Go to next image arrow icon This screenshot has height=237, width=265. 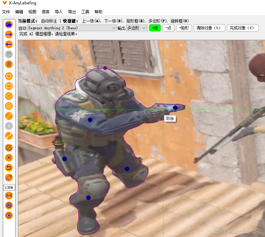point(9,34)
